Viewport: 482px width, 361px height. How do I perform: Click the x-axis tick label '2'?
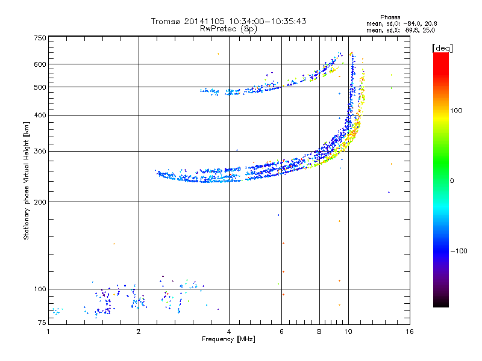pos(139,332)
